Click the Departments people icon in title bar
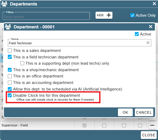158x140 pixels. [x=4, y=4]
